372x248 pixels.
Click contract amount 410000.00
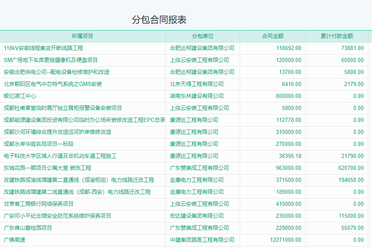[289, 204]
